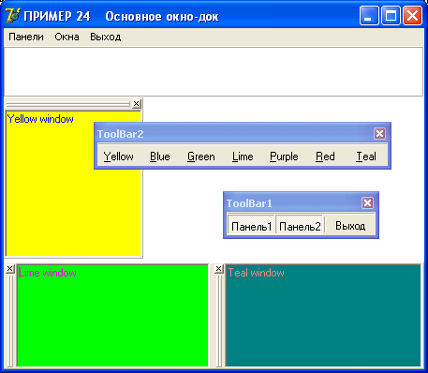Close the docked Teal window

[x=219, y=268]
